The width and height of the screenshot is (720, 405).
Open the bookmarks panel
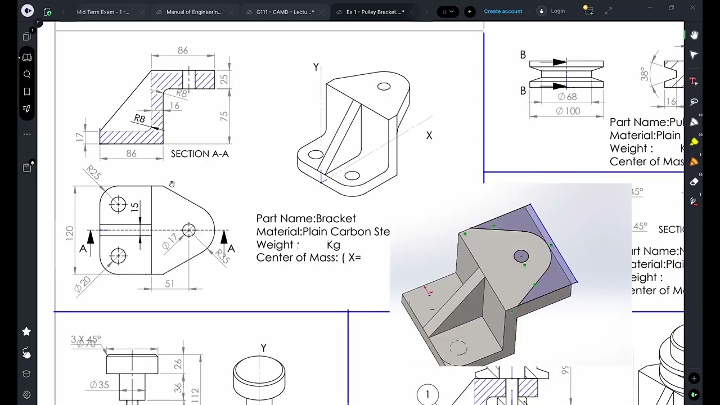click(26, 91)
